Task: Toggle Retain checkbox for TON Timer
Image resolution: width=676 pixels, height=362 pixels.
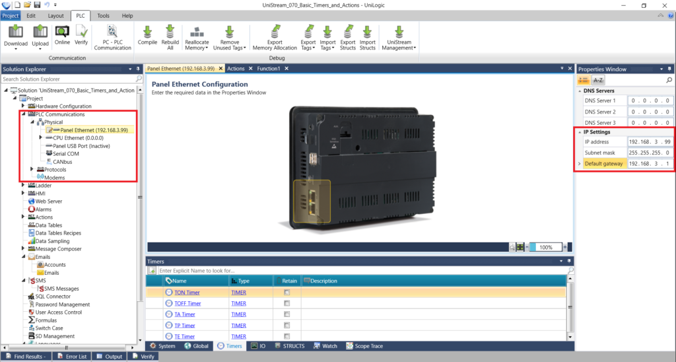Action: point(287,293)
